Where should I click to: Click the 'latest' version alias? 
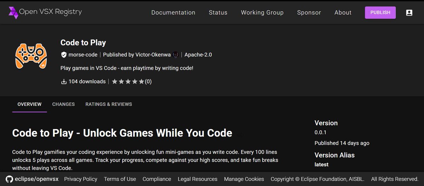(322, 164)
